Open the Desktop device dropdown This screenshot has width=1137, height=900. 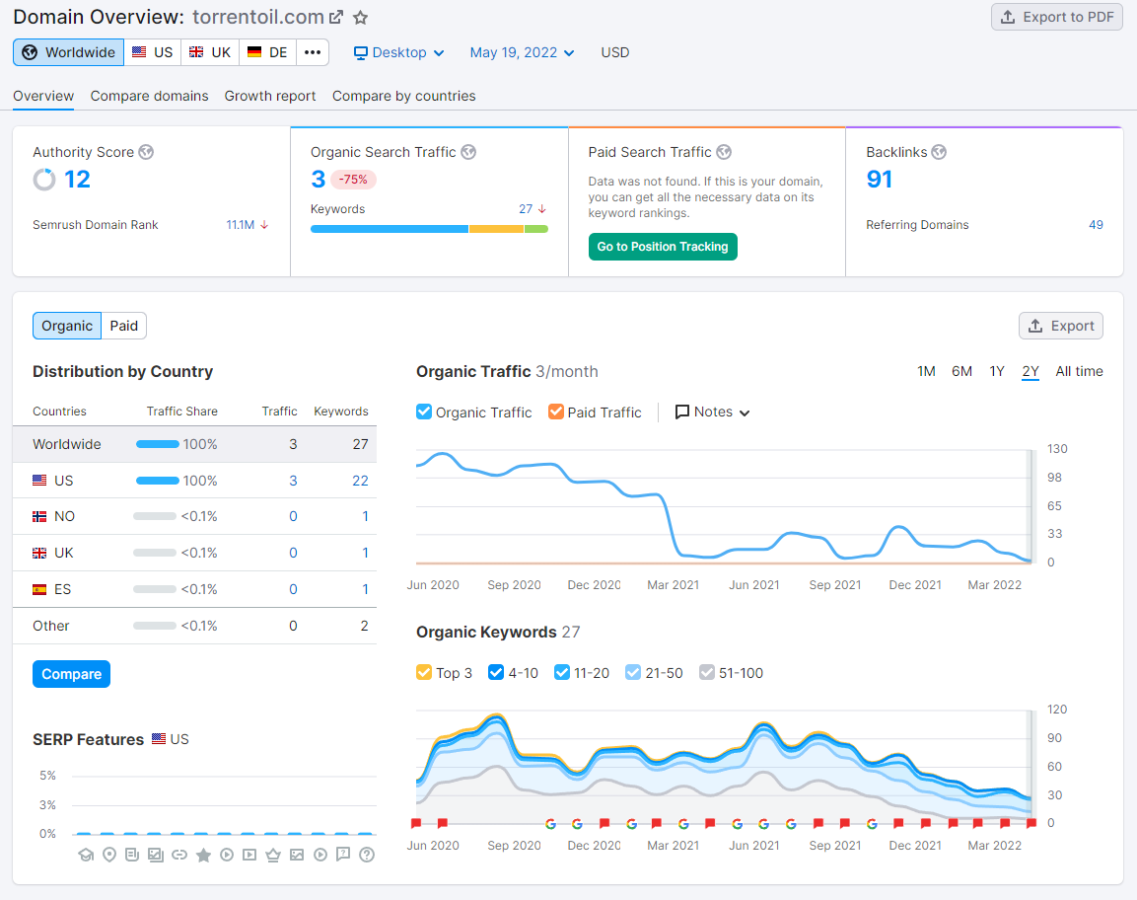pyautogui.click(x=398, y=52)
